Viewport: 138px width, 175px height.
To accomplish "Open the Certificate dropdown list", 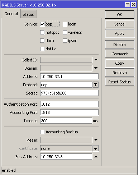I will 96,148.
